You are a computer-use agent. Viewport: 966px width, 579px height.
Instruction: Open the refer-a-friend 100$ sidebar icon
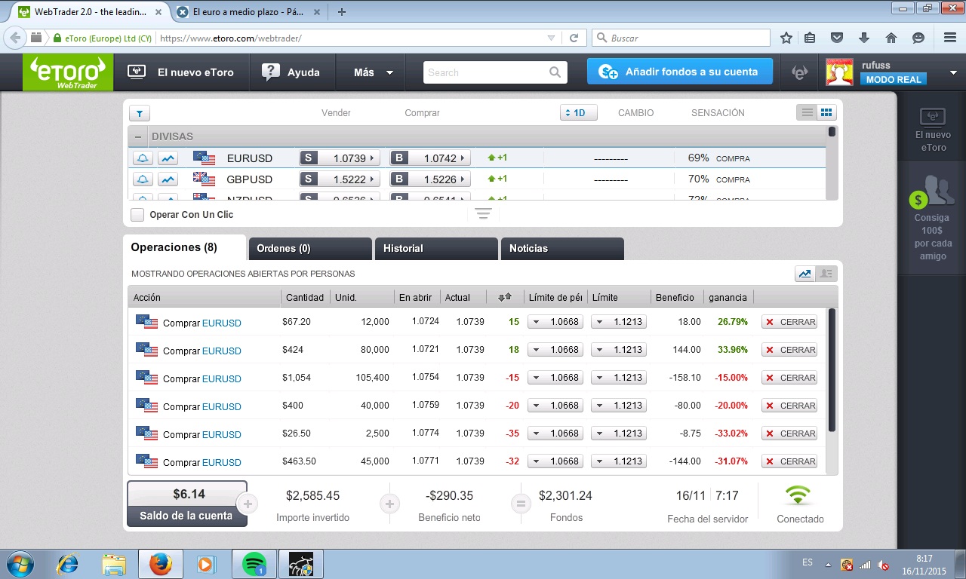[933, 192]
